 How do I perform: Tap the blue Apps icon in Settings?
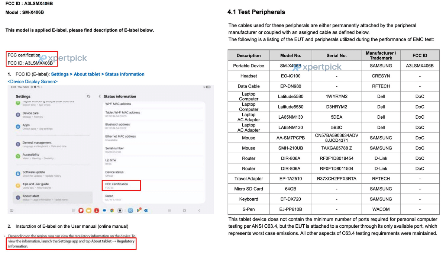tap(18, 126)
